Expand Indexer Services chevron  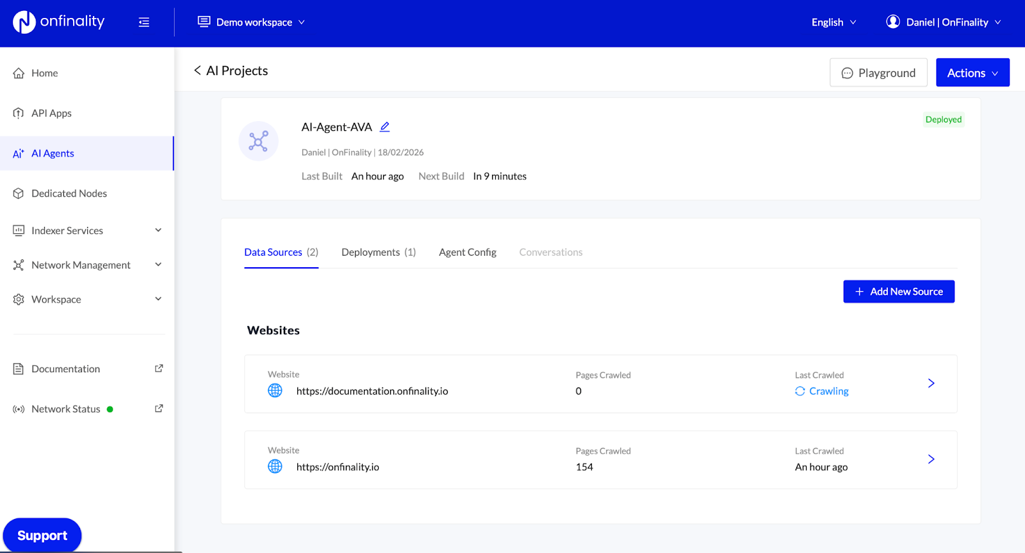point(158,230)
